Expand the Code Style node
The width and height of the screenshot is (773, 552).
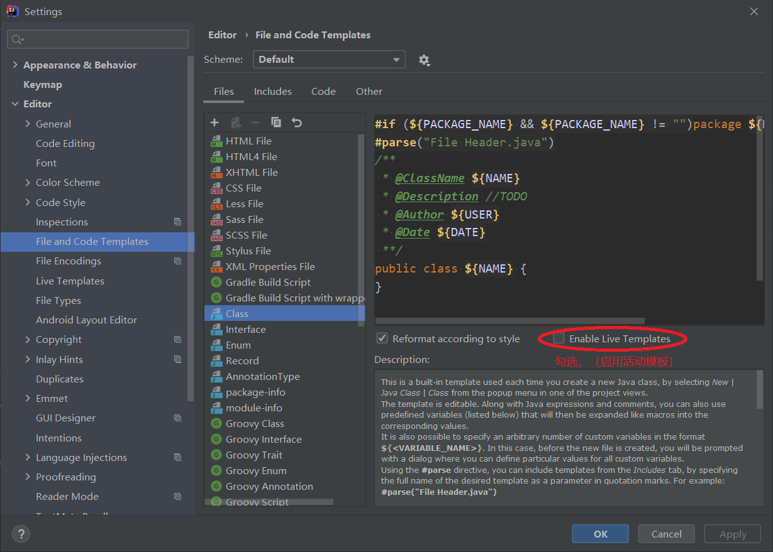(28, 202)
